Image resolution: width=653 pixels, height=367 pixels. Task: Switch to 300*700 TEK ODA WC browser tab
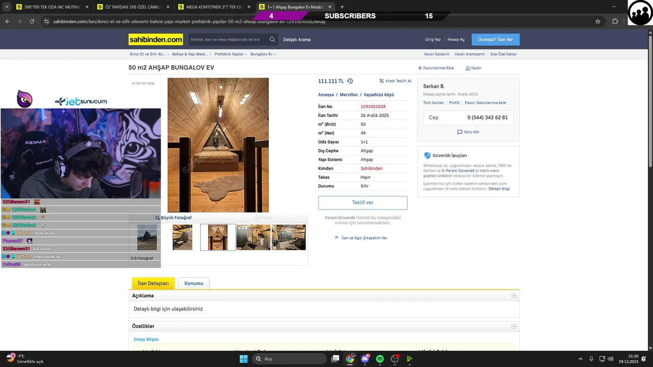(52, 7)
